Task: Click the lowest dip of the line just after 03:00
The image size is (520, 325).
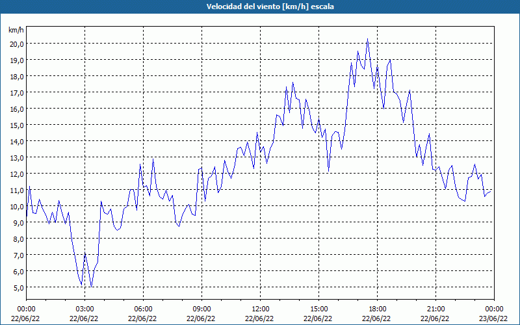Action: [x=91, y=287]
